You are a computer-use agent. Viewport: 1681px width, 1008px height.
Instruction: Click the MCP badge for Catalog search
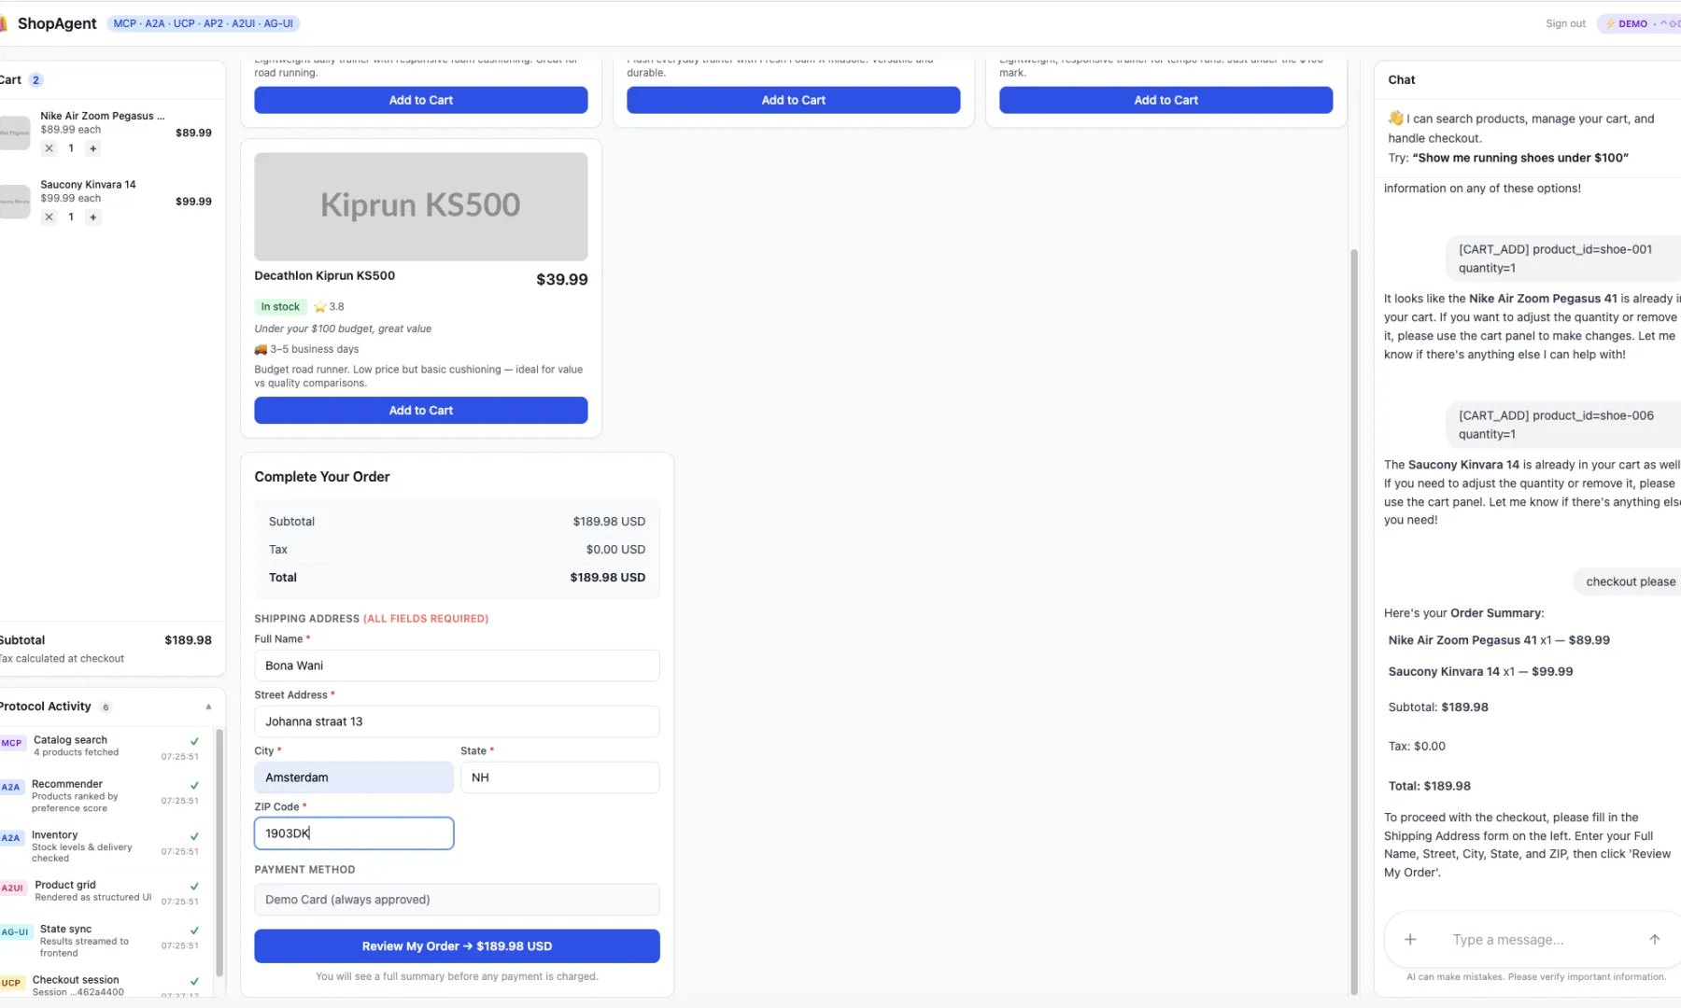tap(11, 744)
